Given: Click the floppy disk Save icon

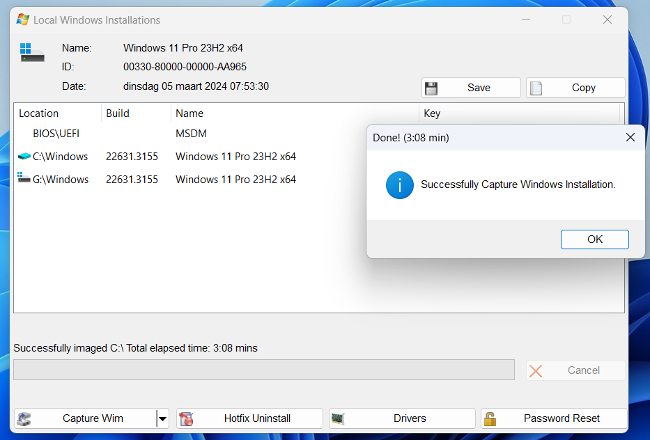Looking at the screenshot, I should (431, 88).
